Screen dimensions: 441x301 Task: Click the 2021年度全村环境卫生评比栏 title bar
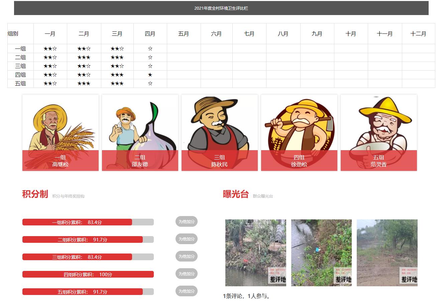221,8
